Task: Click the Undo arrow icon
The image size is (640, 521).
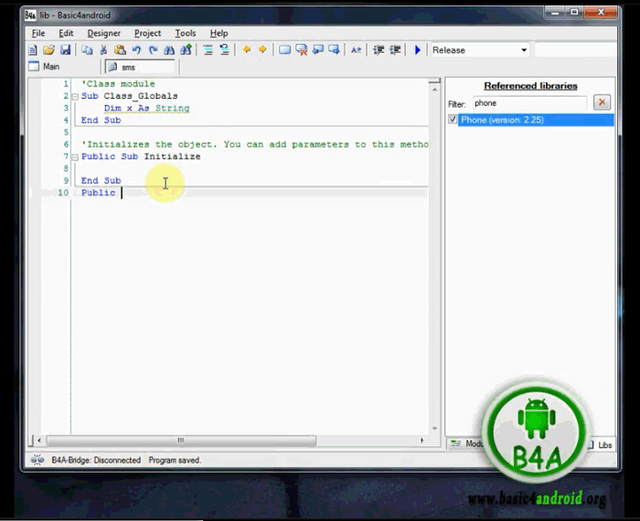Action: coord(136,50)
